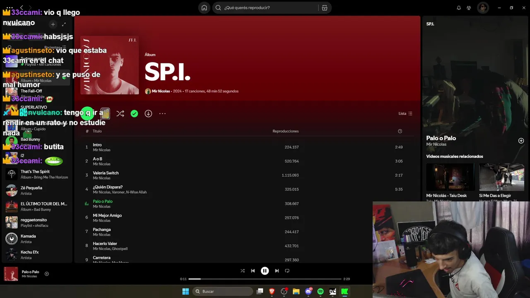Shuffle the SP.I. album
The image size is (530, 298).
click(120, 113)
